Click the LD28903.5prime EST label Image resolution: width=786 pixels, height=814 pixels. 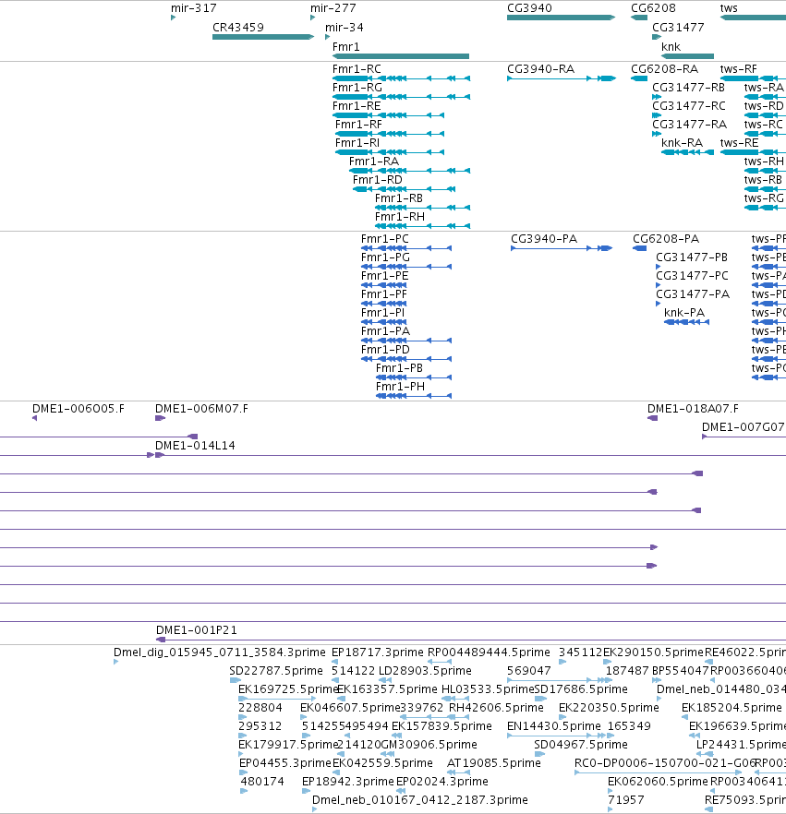click(x=425, y=671)
